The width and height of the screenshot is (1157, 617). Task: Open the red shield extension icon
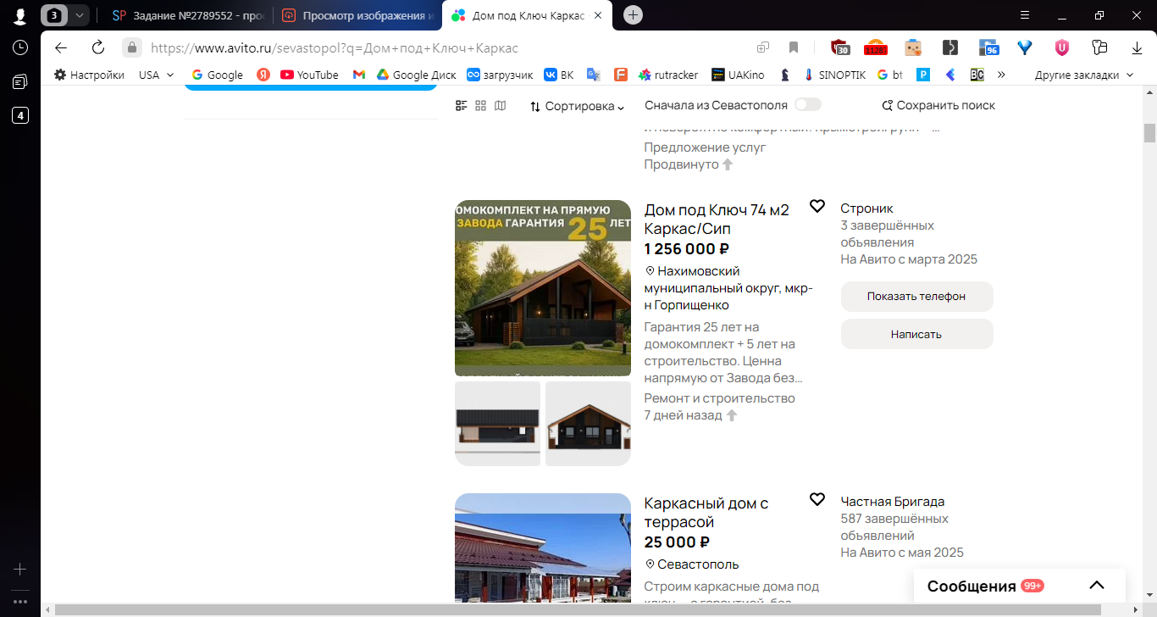(x=839, y=47)
